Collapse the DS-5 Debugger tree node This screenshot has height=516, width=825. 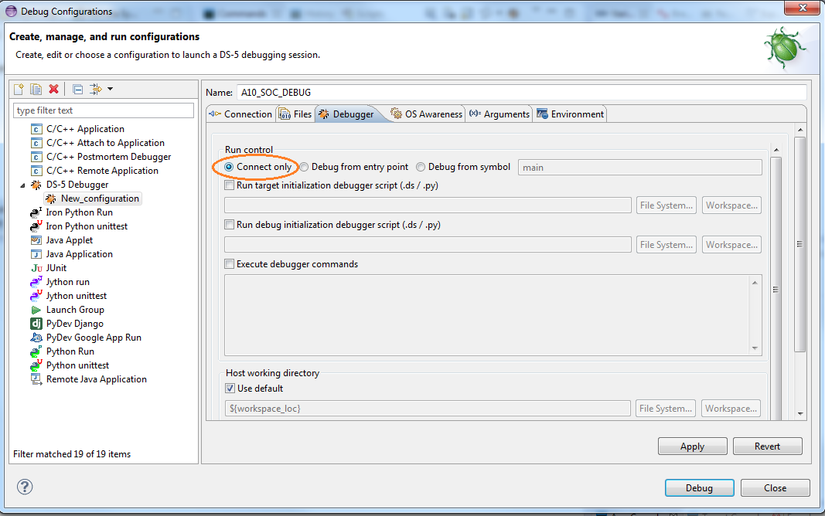[x=22, y=185]
